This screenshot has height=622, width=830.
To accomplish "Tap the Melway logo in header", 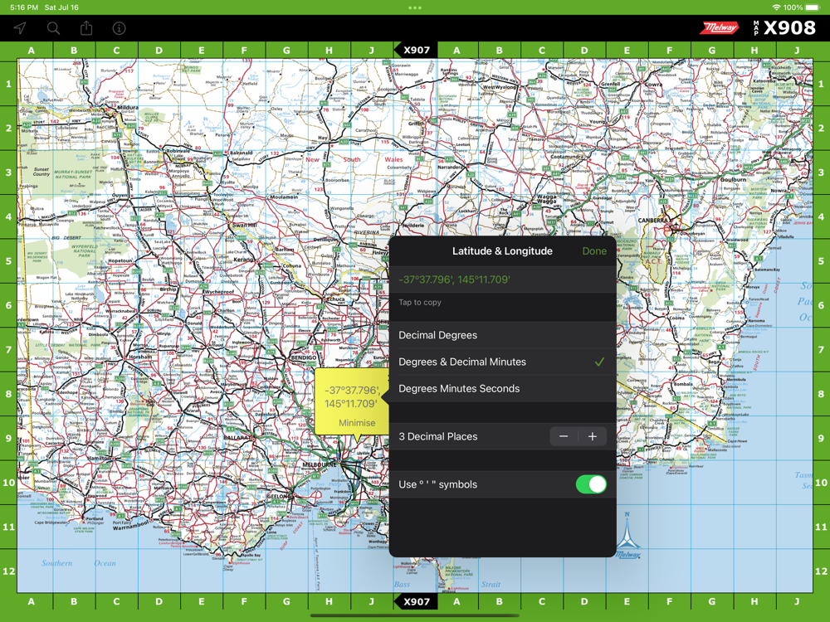I will pyautogui.click(x=719, y=27).
